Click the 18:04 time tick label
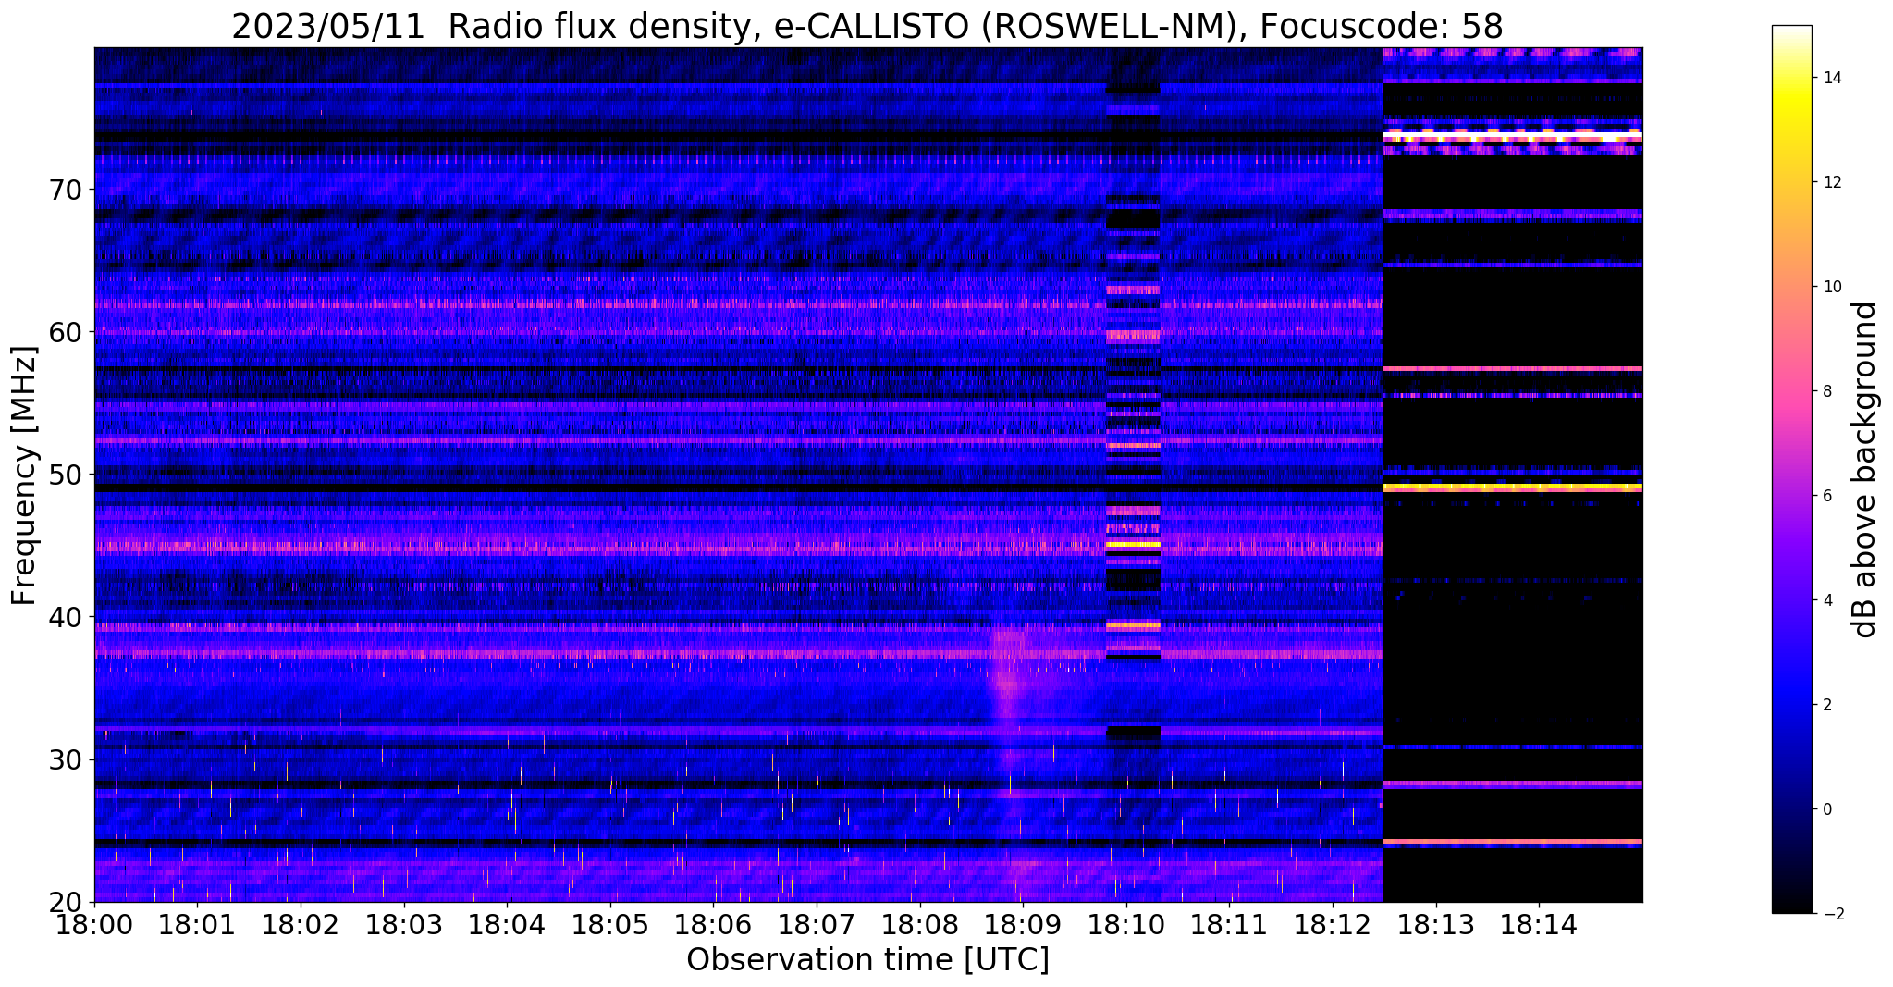This screenshot has height=987, width=1893. click(507, 923)
